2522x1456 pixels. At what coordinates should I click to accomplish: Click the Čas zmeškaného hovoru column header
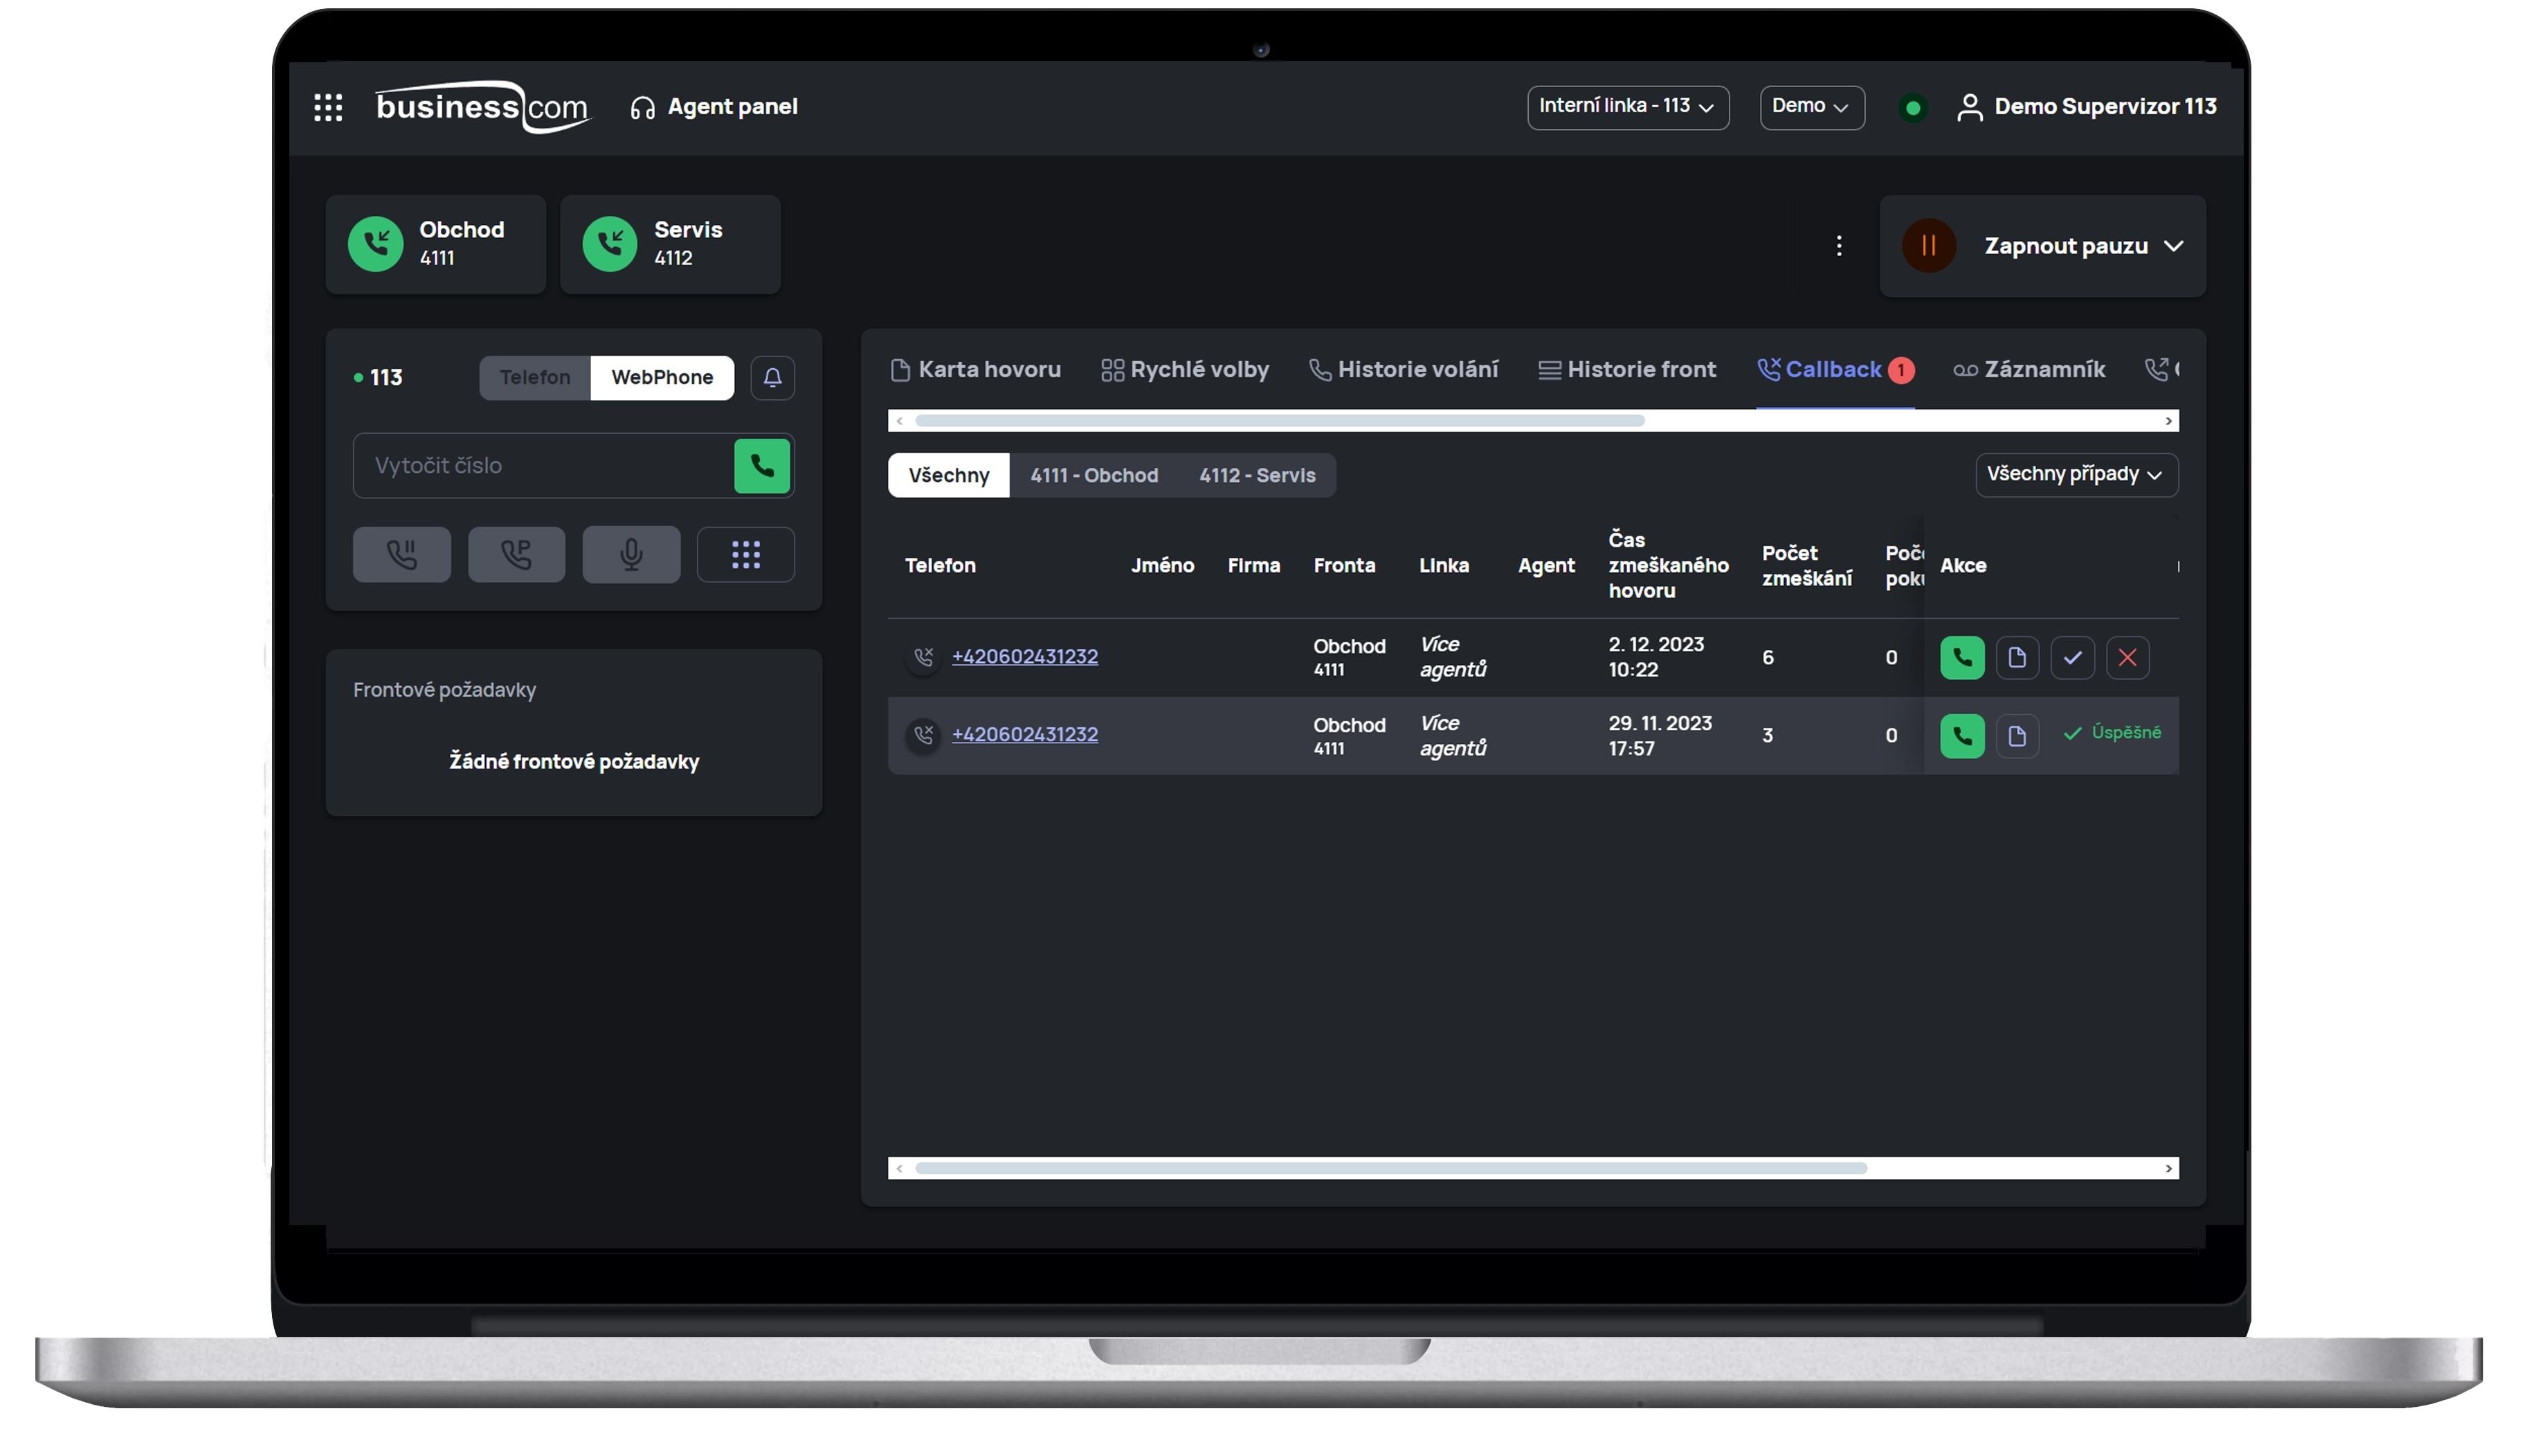(1668, 566)
